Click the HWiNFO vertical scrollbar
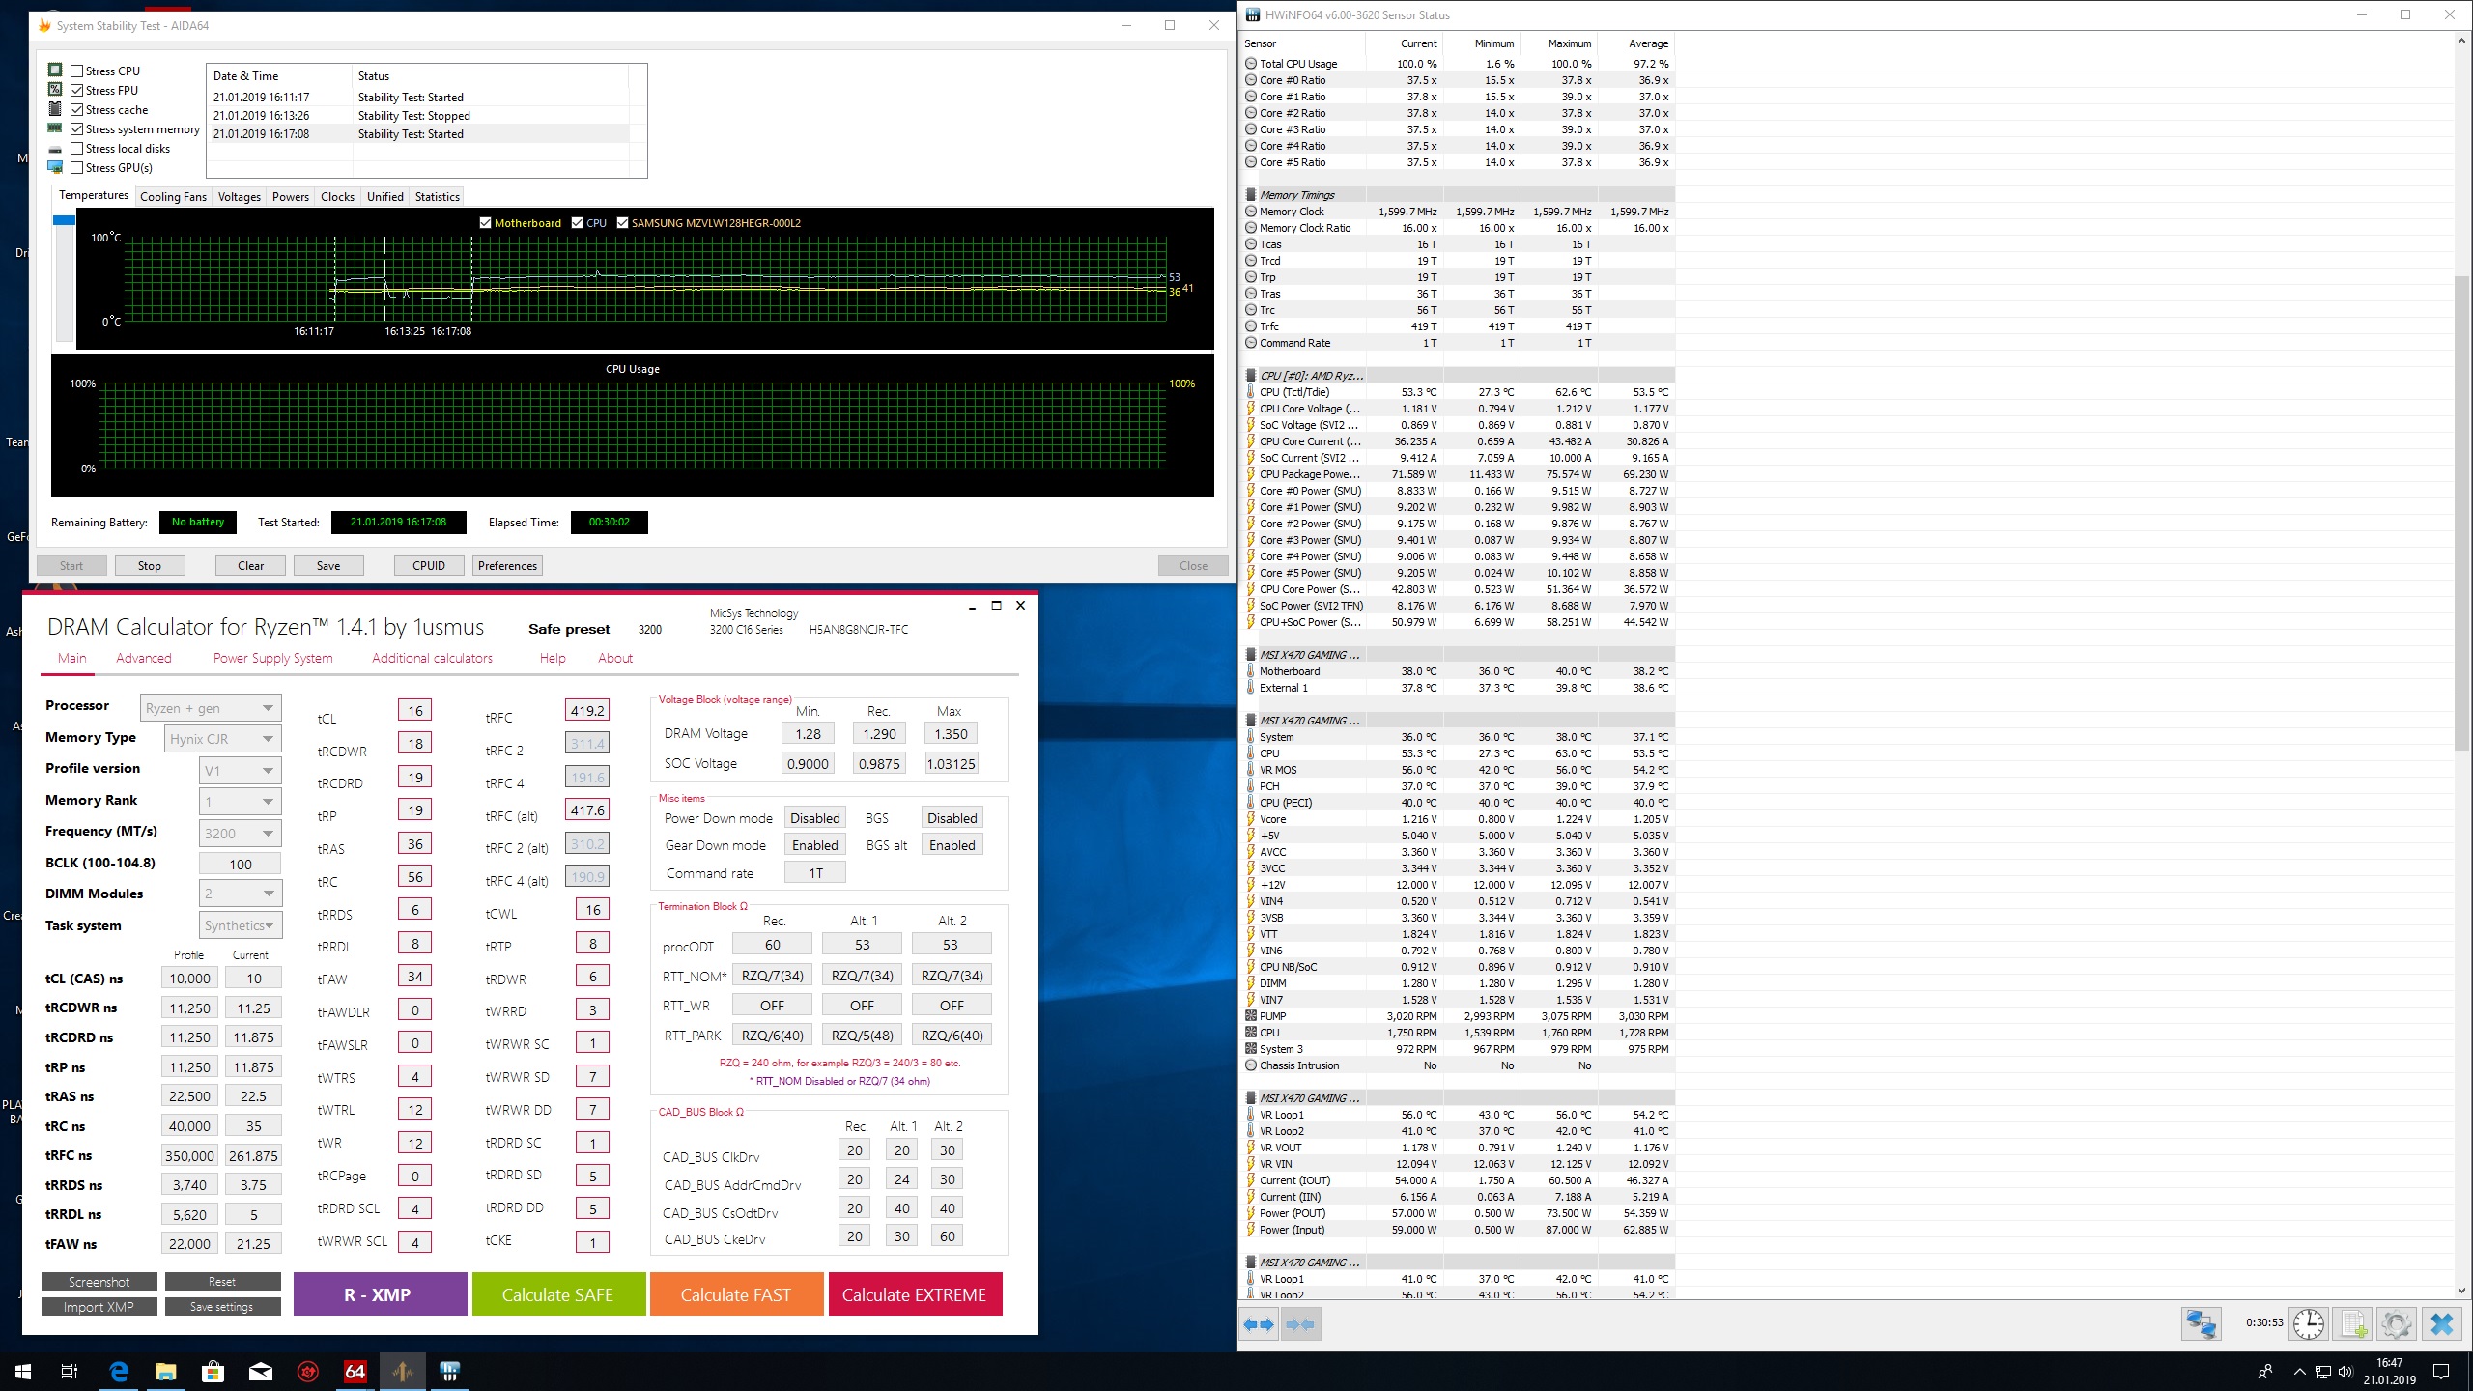The width and height of the screenshot is (2473, 1391). point(2460,512)
